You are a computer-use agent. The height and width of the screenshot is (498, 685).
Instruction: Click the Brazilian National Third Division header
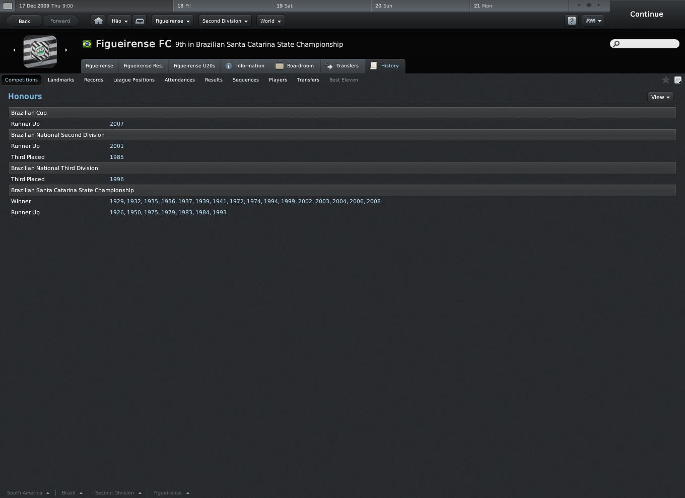click(x=342, y=168)
